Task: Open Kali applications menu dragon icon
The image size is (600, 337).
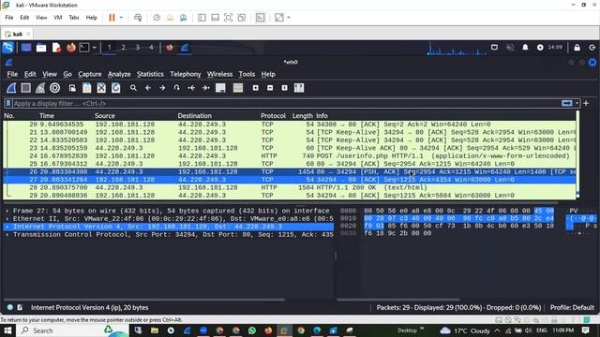Action: [8, 48]
